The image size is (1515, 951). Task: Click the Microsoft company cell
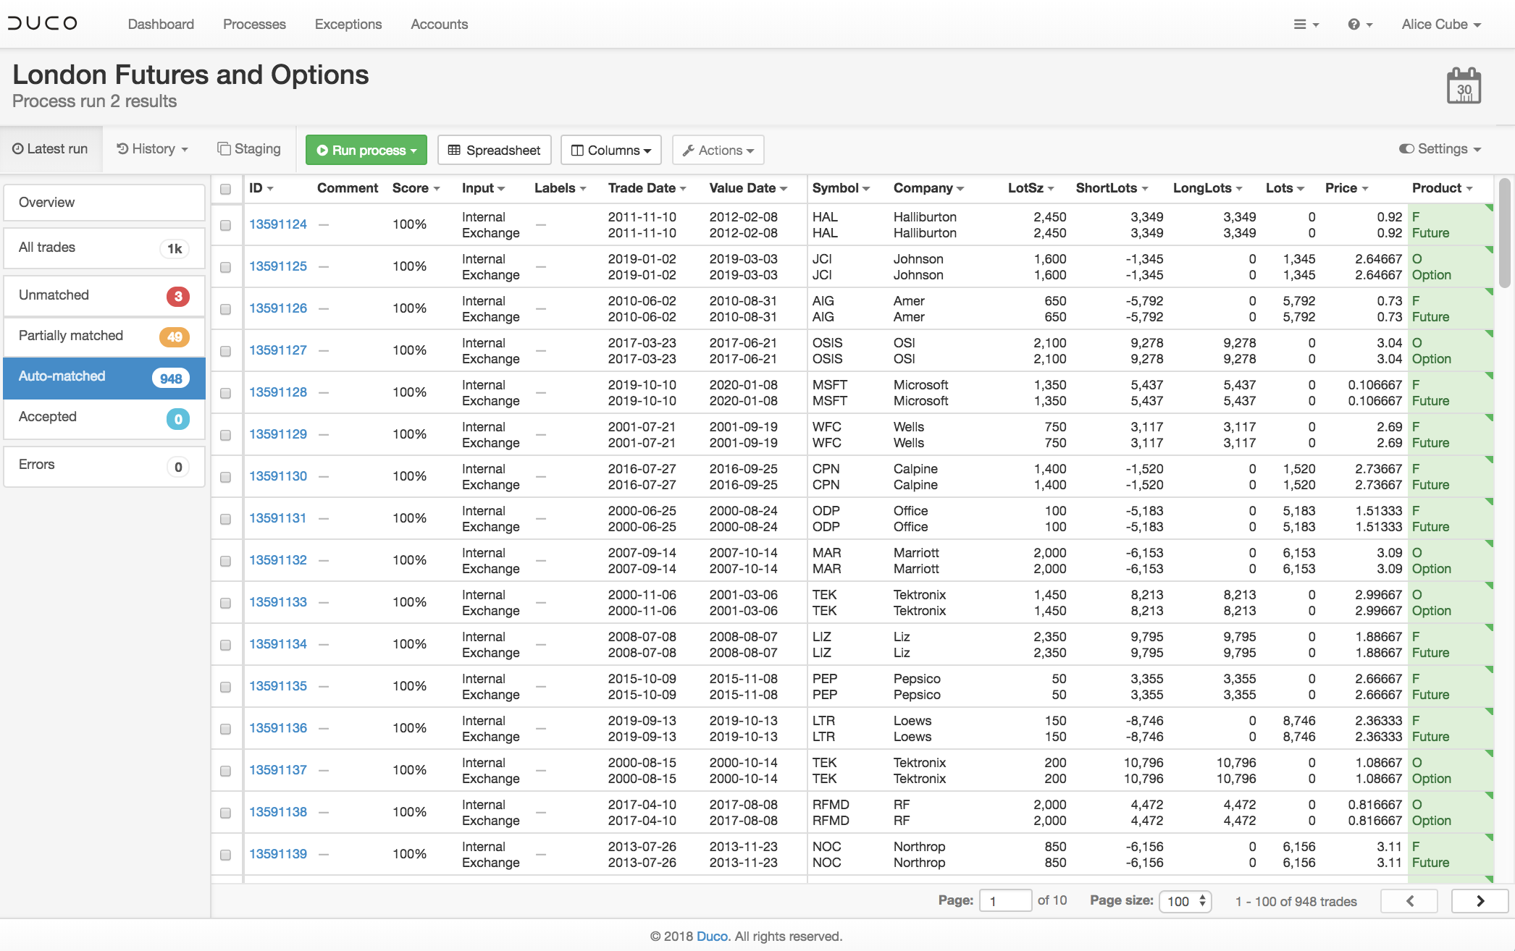click(x=920, y=392)
